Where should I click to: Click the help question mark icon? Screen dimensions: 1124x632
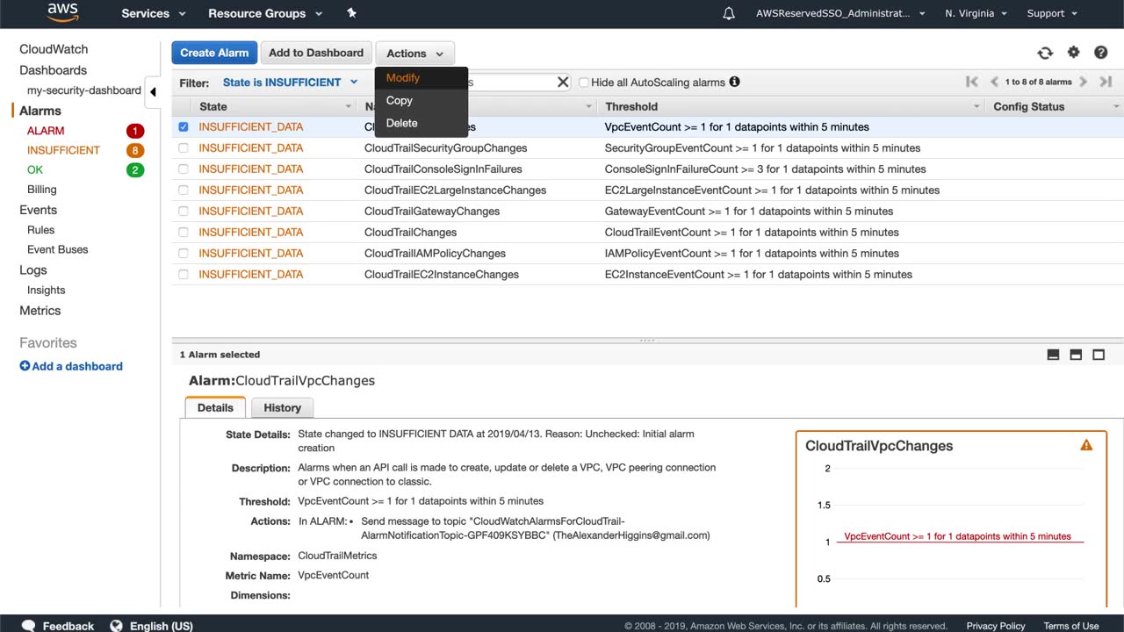coord(1100,53)
